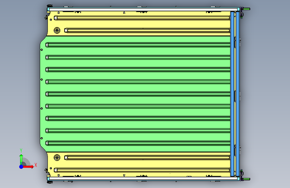
Task: Select the circular grommet on the lower yellow panel
Action: (x=57, y=158)
